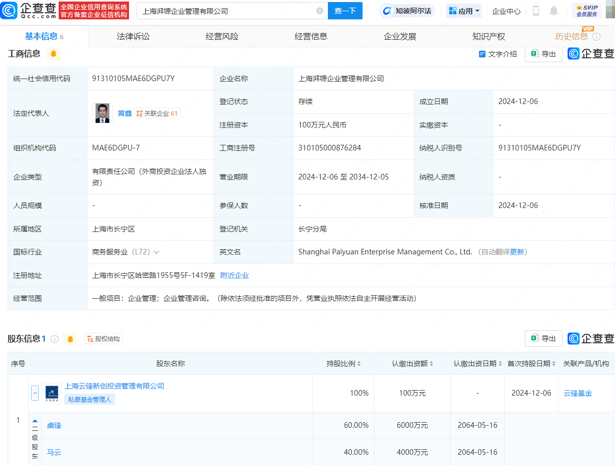Viewport: 615px width, 465px height.
Task: Open shareholder 马云 link
Action: pyautogui.click(x=54, y=452)
